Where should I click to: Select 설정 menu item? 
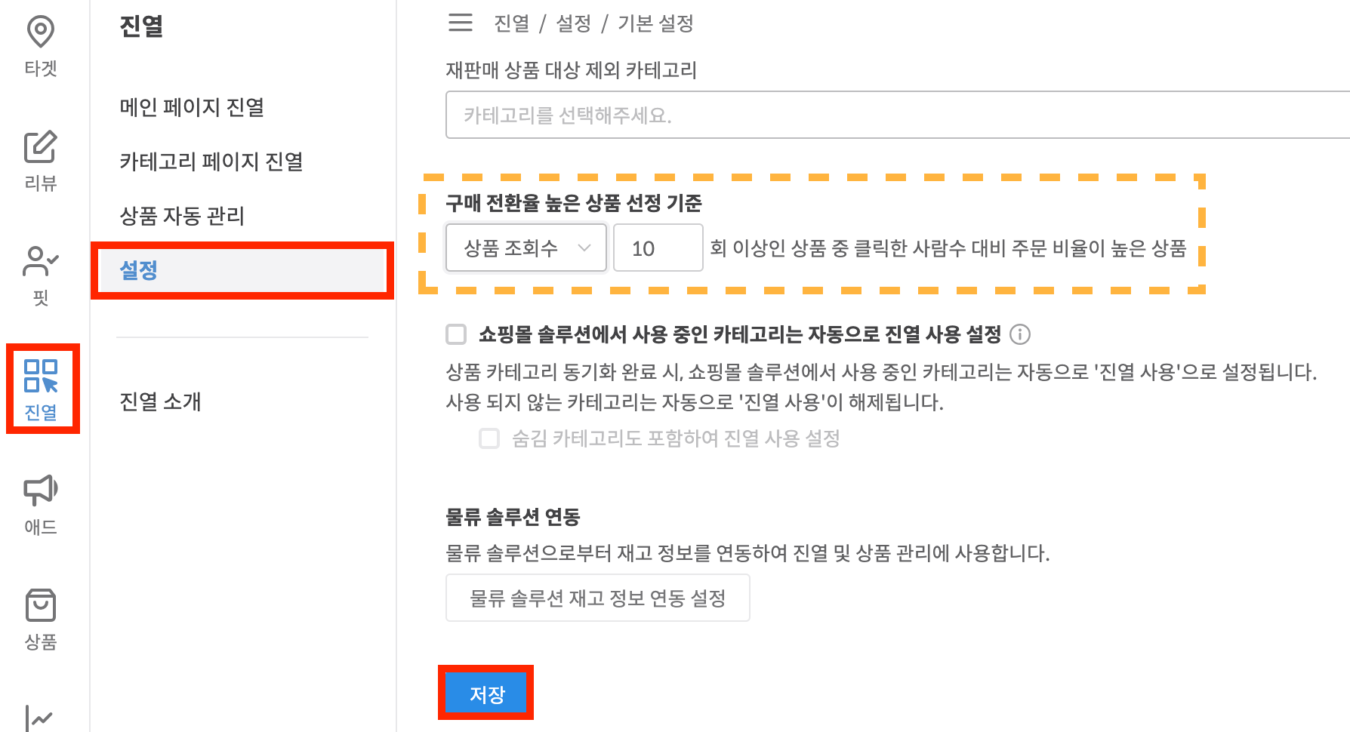[x=242, y=270]
